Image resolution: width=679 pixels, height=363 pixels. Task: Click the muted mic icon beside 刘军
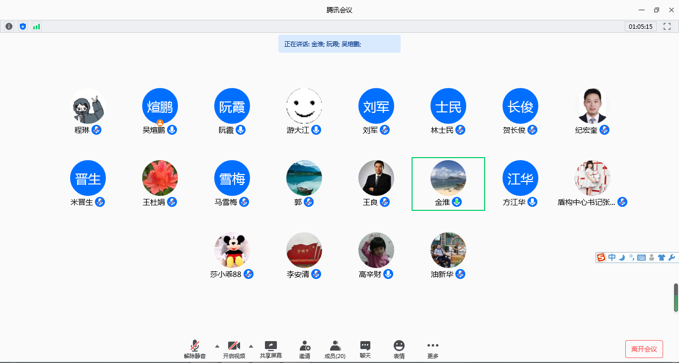385,130
